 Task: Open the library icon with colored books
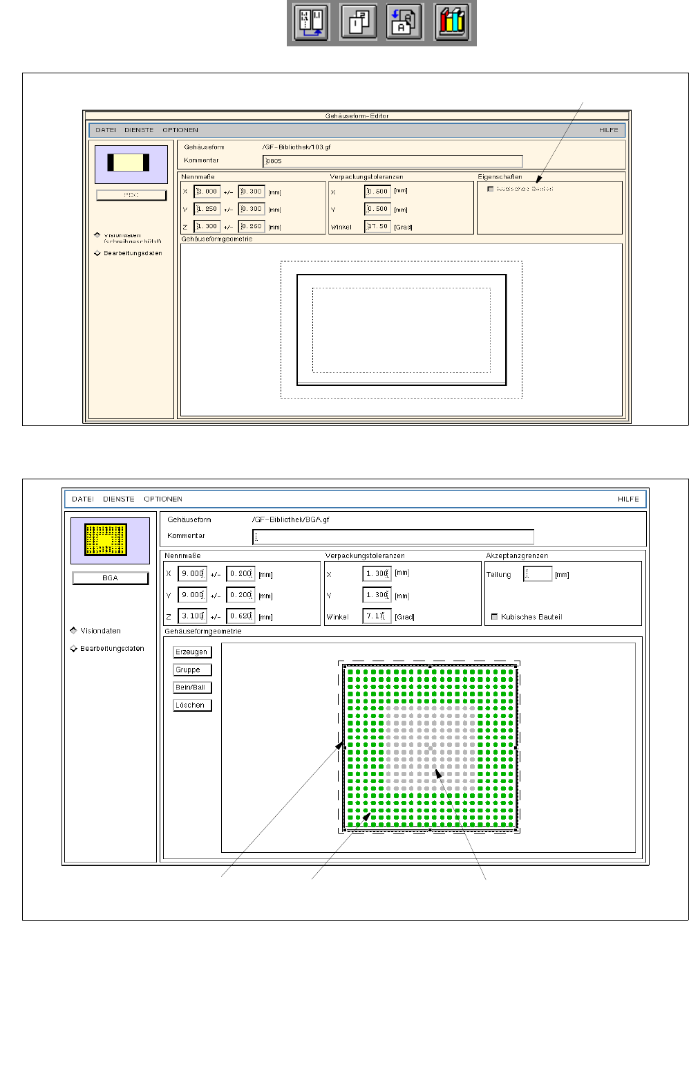click(x=452, y=22)
